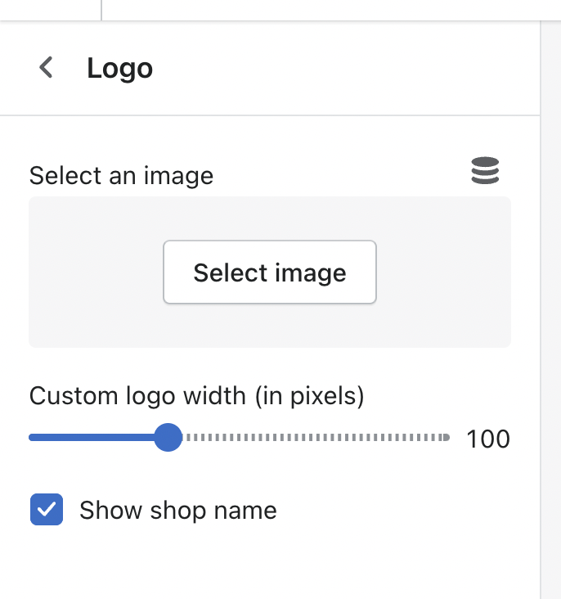
Task: Click the Show shop name label text
Action: point(177,511)
